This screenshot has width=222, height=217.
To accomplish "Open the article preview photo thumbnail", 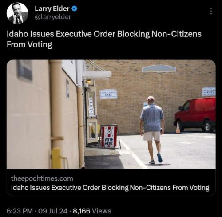I will 111,114.
